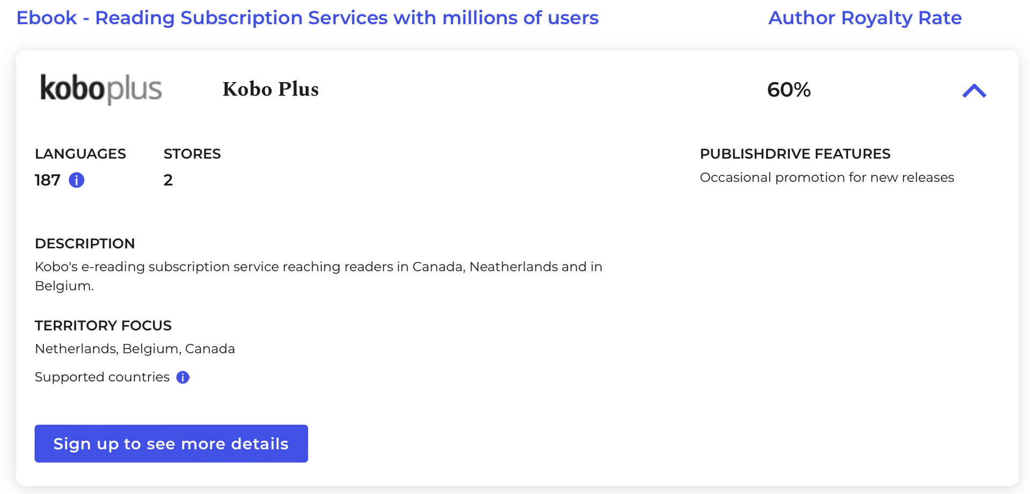Image resolution: width=1030 pixels, height=494 pixels.
Task: Click the TERRITORY FOCUS section heading
Action: [103, 326]
